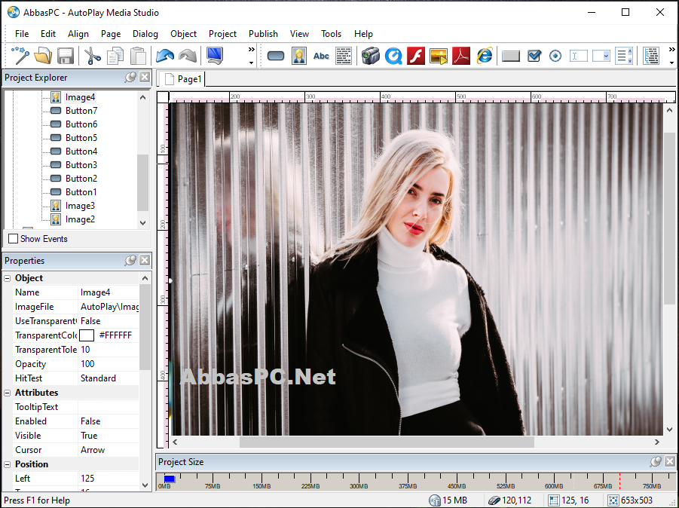This screenshot has height=508, width=679.
Task: Open the Tools menu
Action: pos(331,34)
